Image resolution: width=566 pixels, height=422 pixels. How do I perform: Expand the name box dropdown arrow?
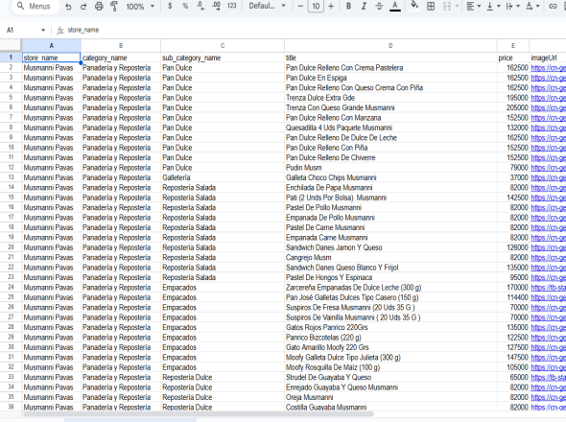tap(43, 30)
